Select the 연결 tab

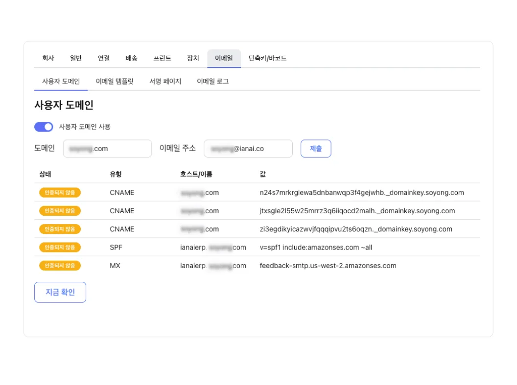[x=103, y=58]
